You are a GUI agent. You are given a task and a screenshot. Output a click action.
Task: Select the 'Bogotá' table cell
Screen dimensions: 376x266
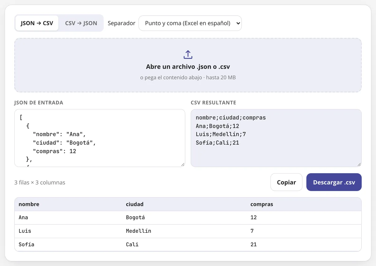coord(185,217)
